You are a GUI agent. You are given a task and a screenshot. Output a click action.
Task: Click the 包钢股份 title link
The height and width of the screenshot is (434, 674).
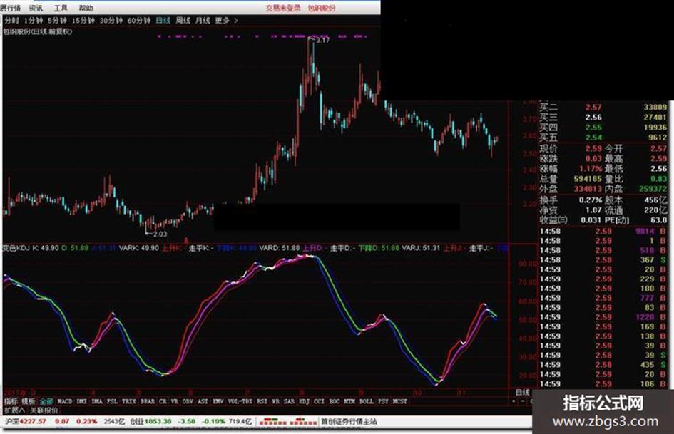tap(322, 8)
